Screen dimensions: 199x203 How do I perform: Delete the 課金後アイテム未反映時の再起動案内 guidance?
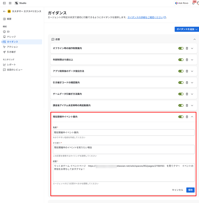click(187, 105)
